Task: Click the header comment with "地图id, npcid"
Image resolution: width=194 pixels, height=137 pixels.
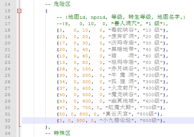Action: (121, 17)
